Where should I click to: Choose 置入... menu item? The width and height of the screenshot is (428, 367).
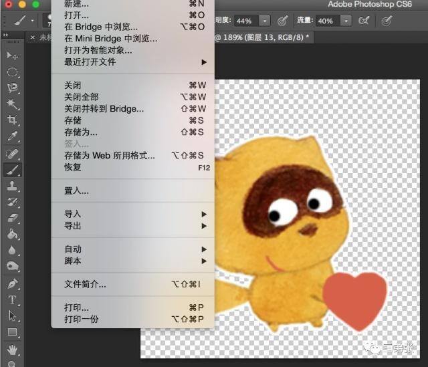[132, 191]
